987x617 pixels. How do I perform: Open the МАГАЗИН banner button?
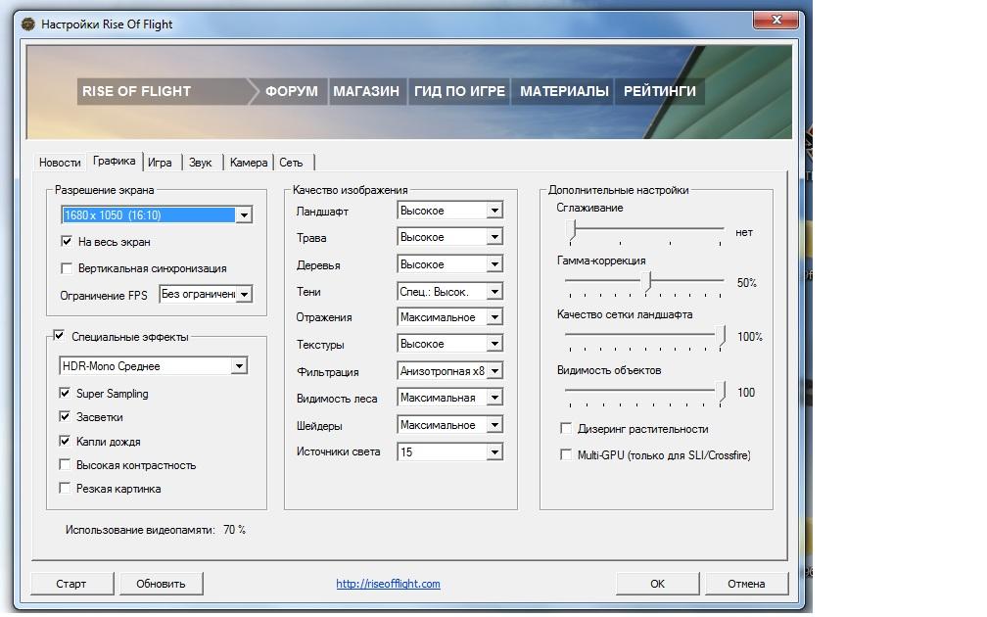coord(366,91)
